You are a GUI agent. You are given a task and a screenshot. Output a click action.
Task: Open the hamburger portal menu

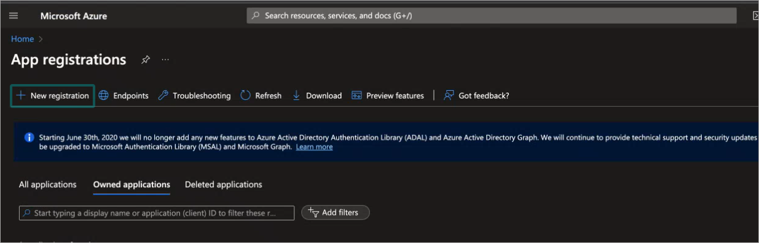(14, 16)
